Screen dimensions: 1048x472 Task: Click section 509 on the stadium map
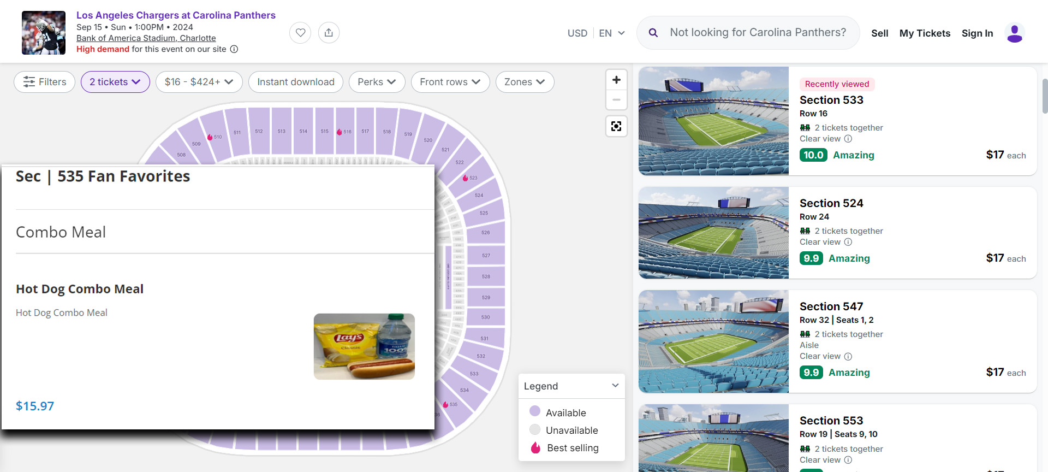(196, 144)
